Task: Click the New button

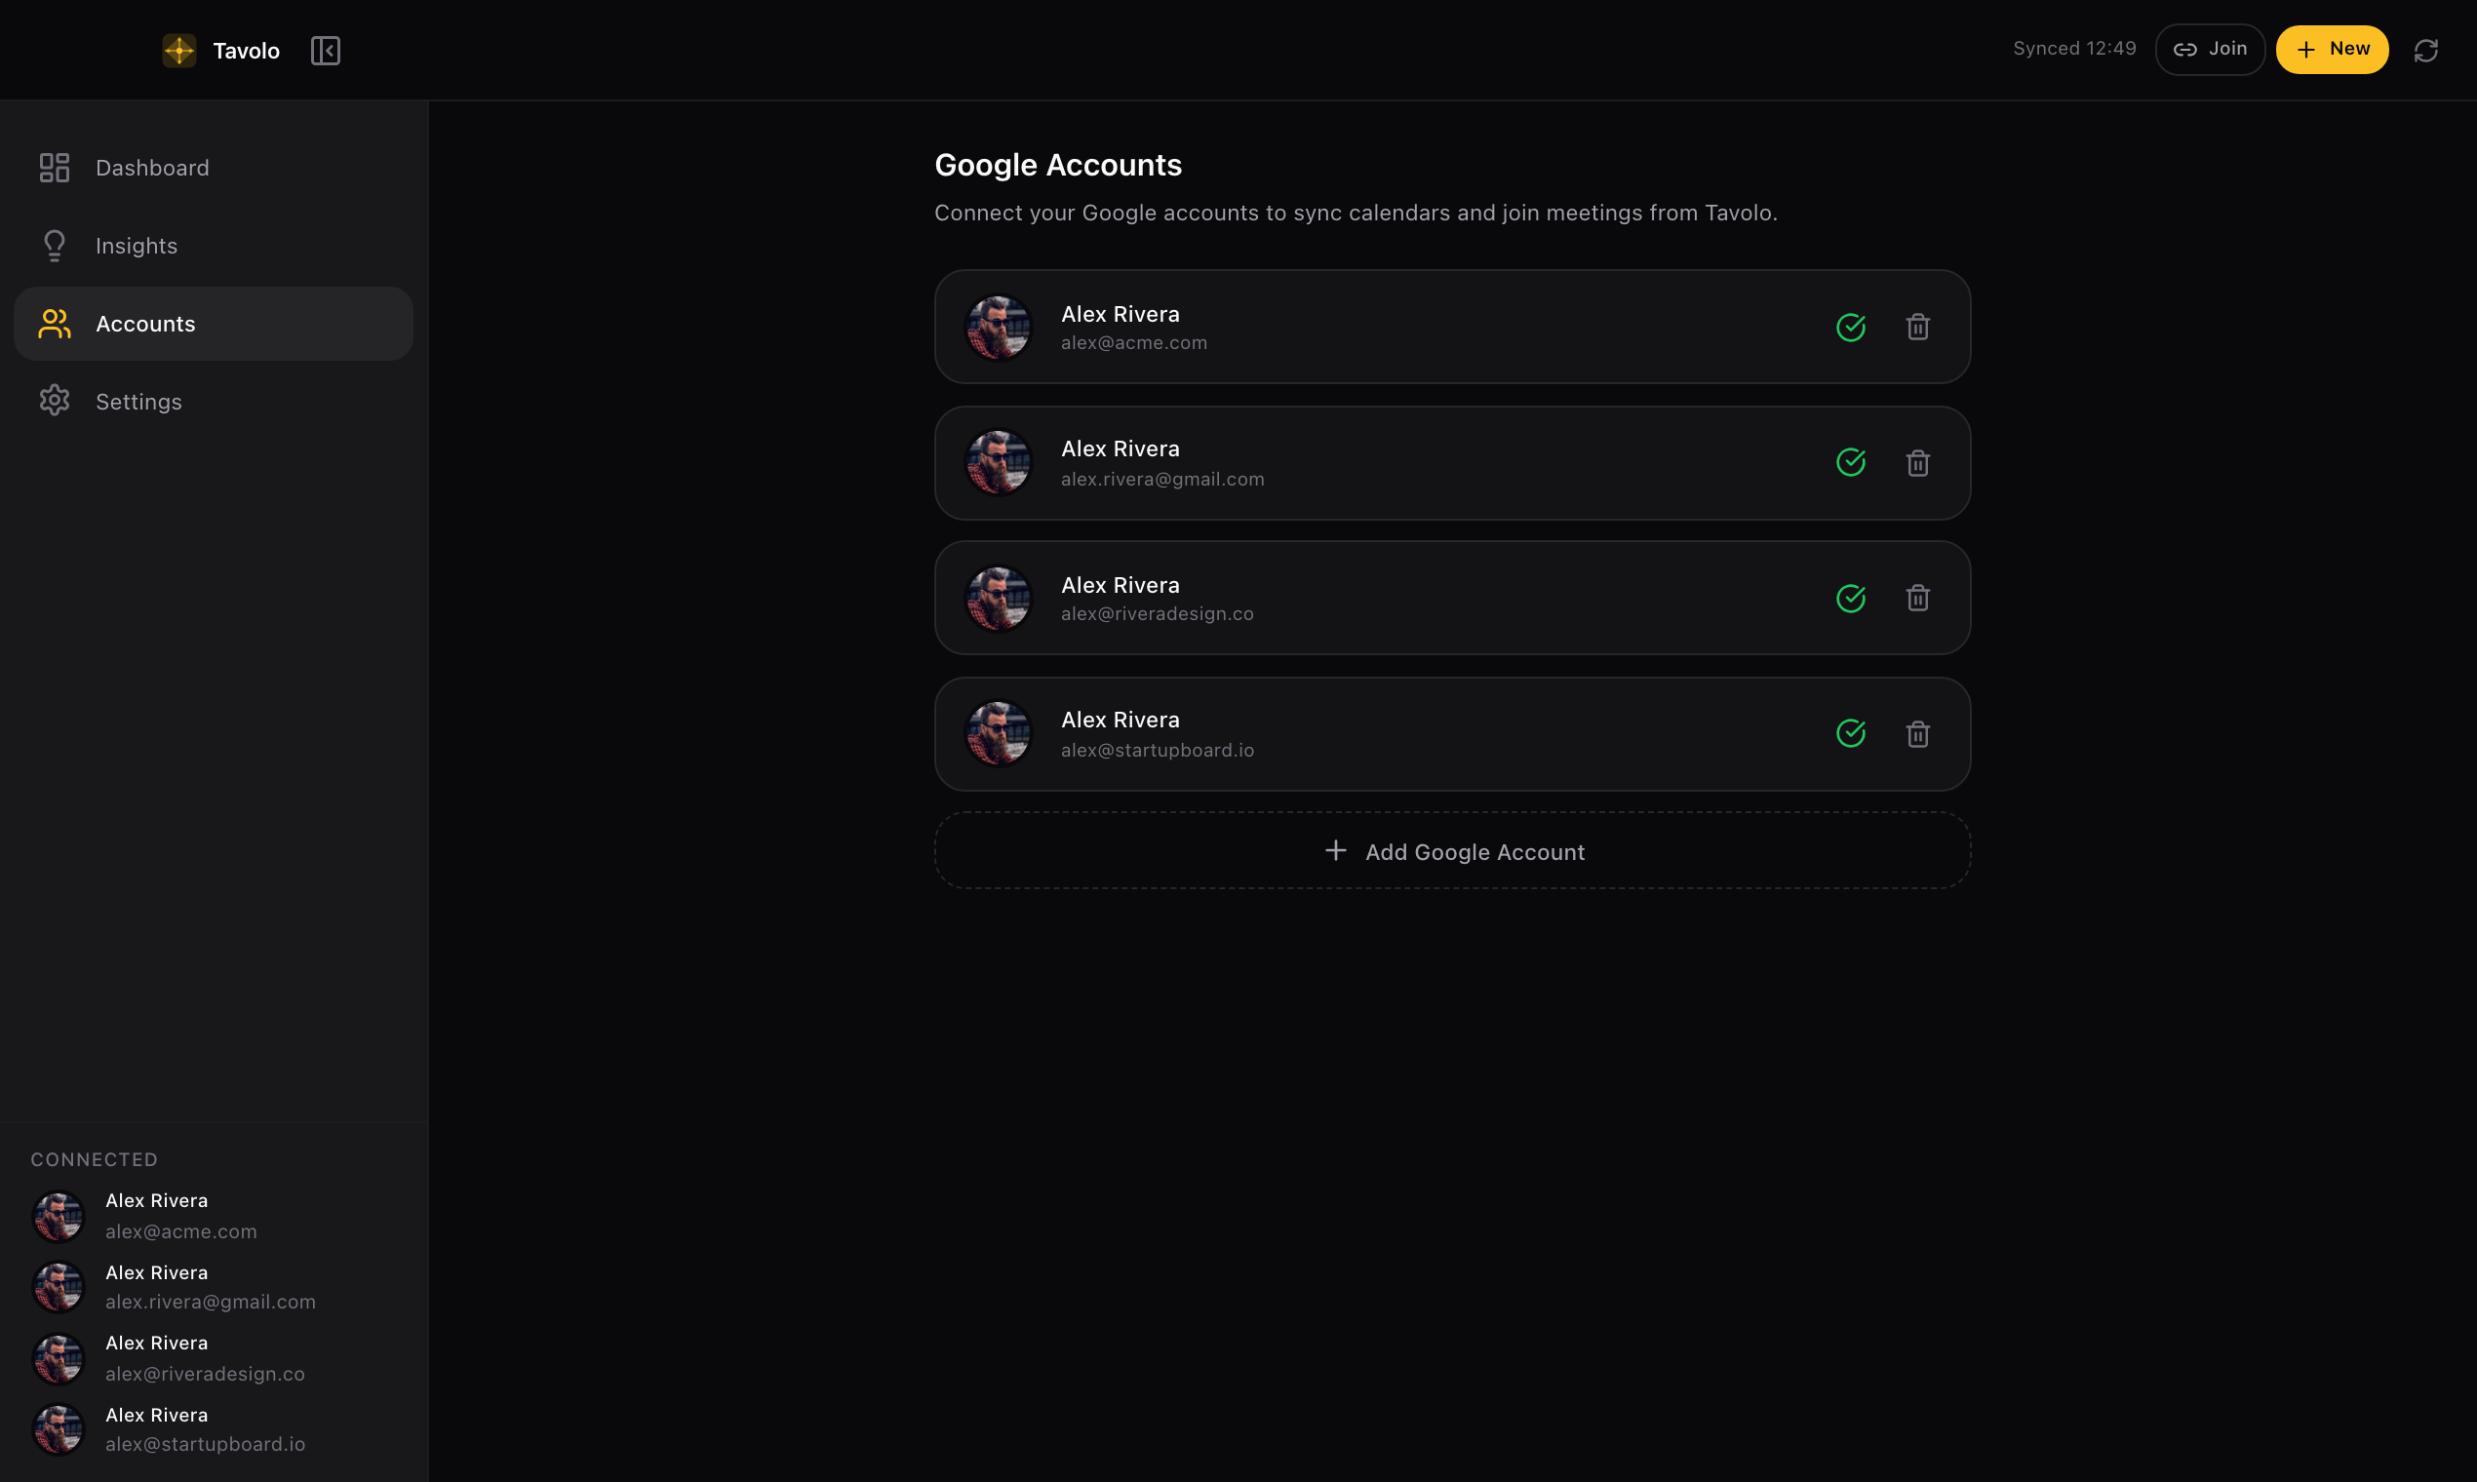Action: 2331,49
